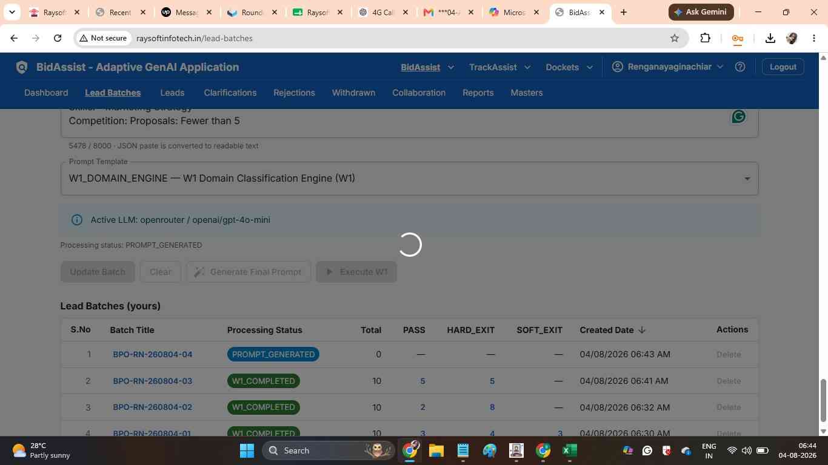Go to the Reports tab
The image size is (828, 465).
[478, 93]
